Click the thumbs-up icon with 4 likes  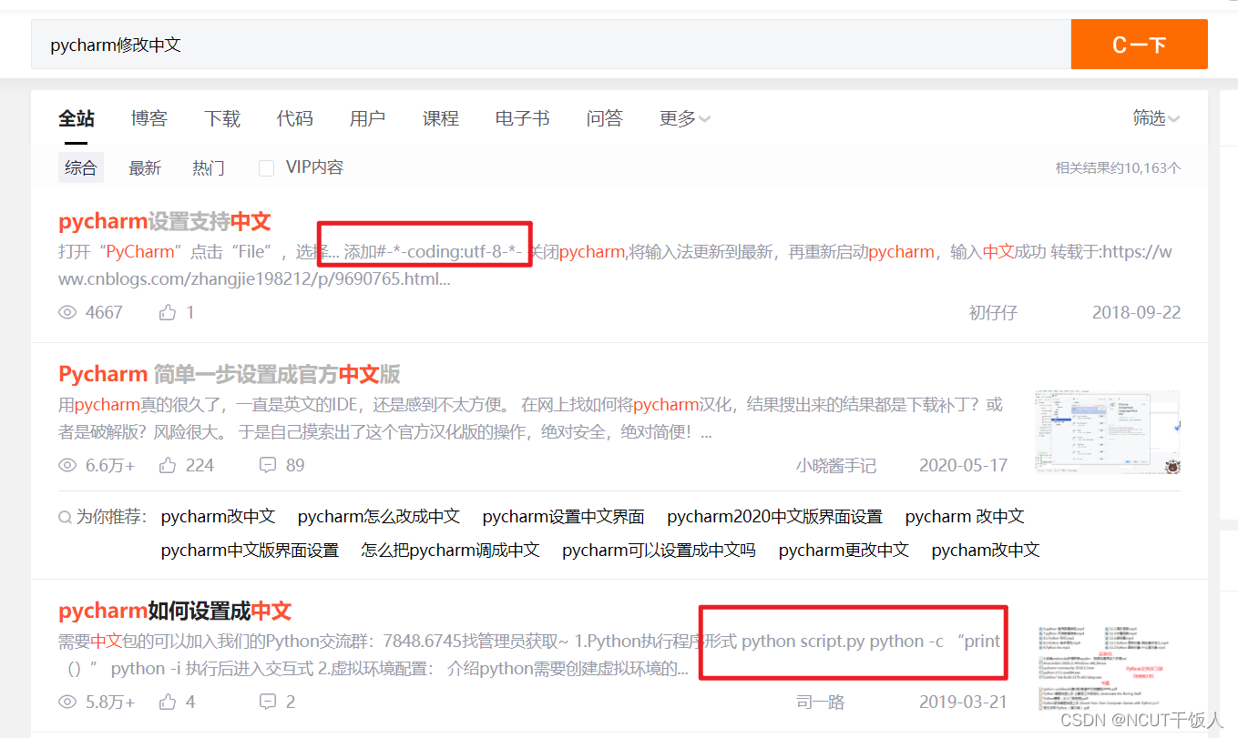pos(168,702)
